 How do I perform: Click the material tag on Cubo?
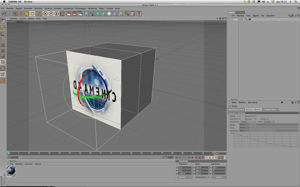[249, 19]
